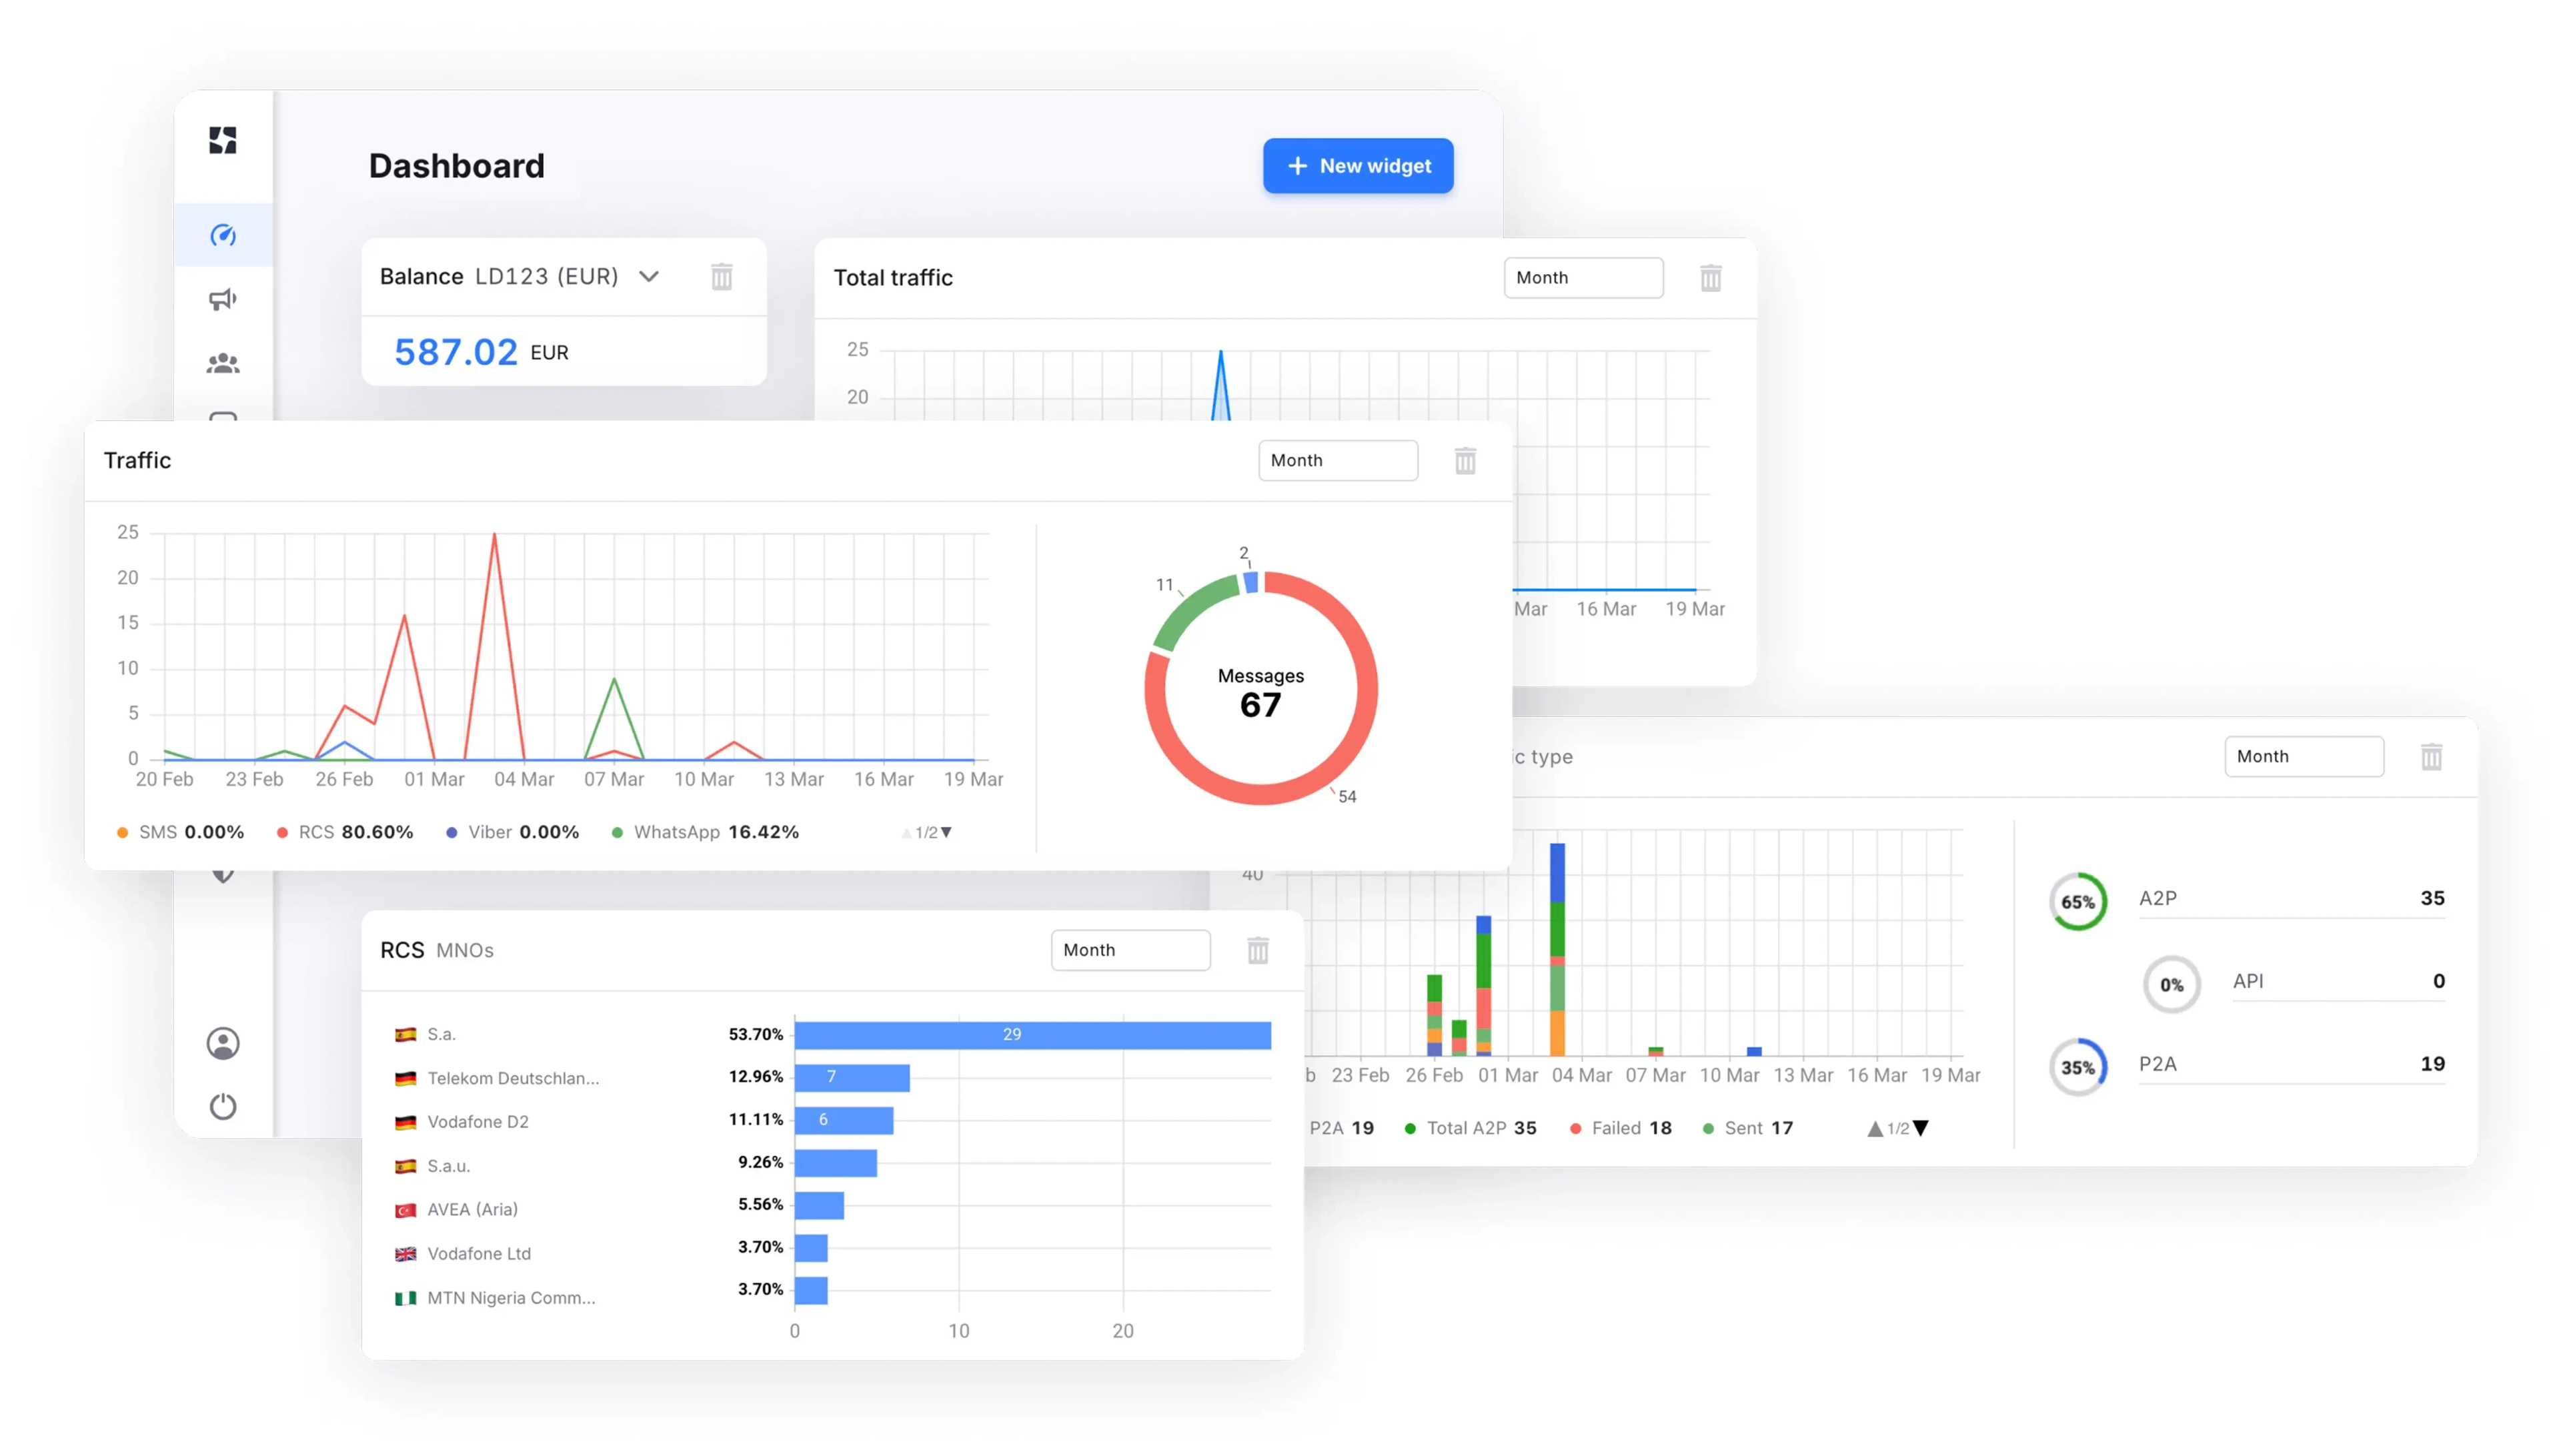
Task: Toggle the SMS series in Traffic legend
Action: [157, 832]
